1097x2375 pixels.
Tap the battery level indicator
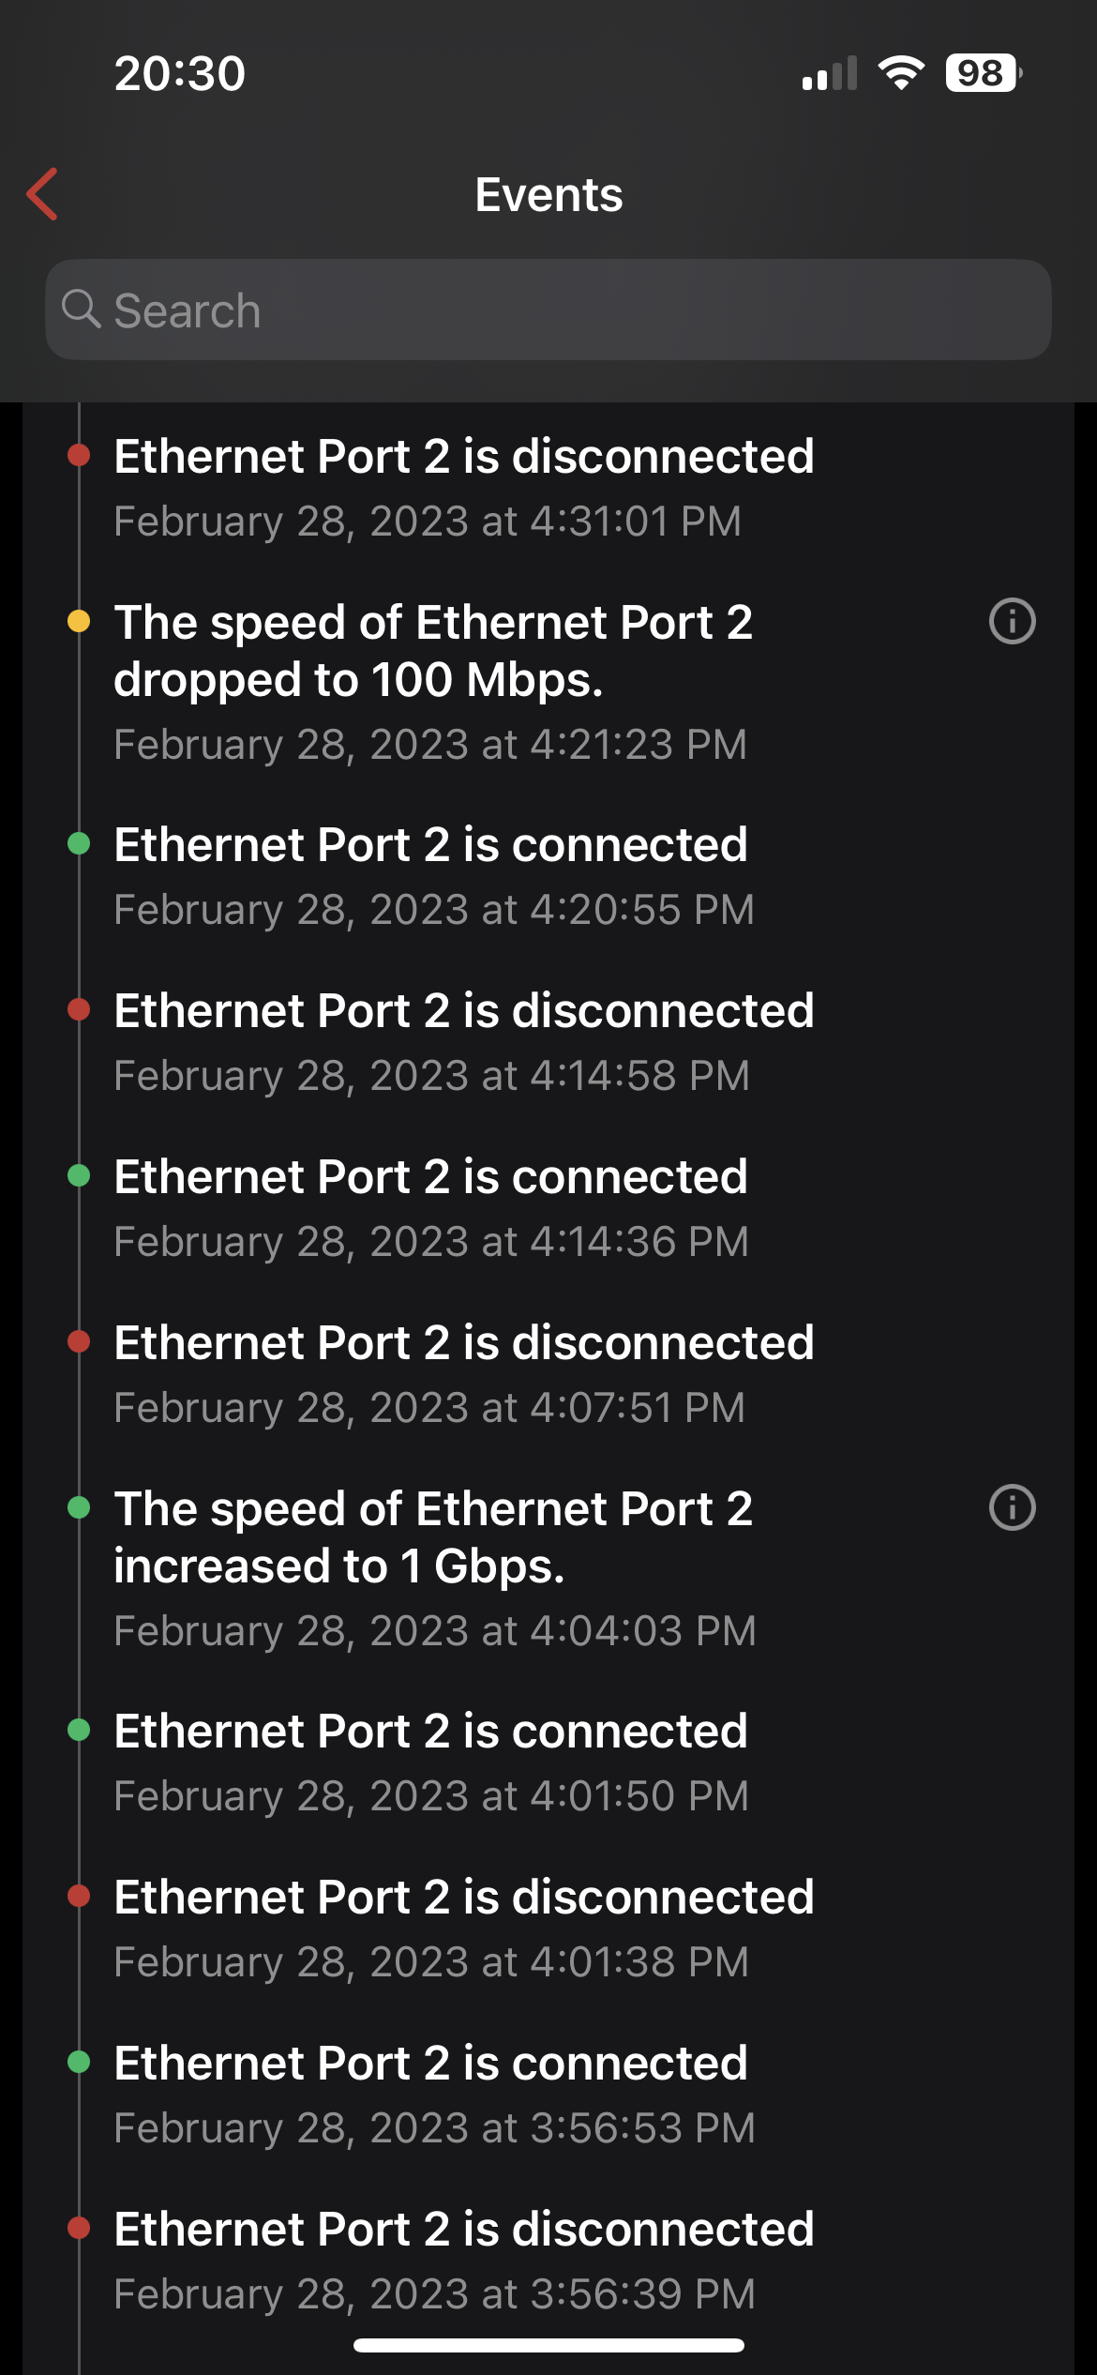[x=983, y=73]
